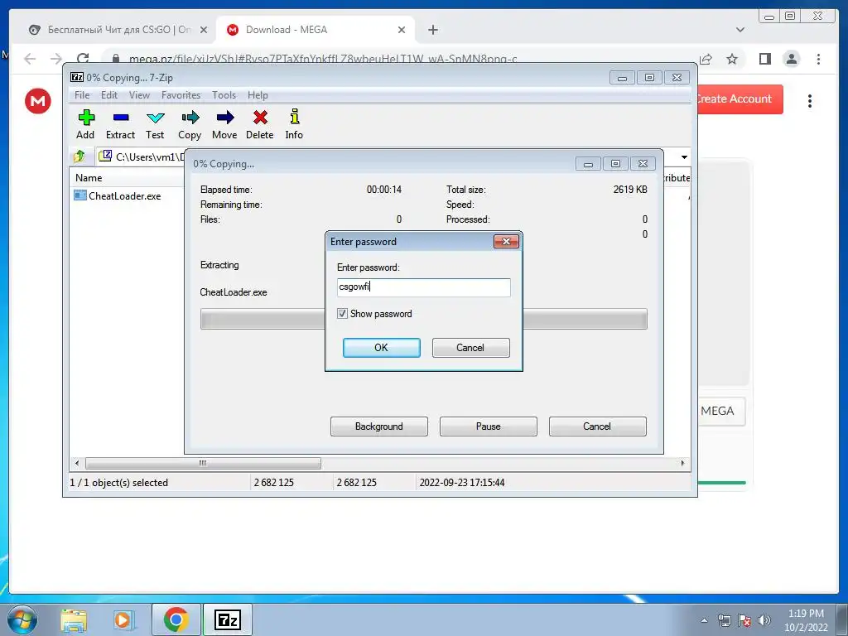
Task: Show hidden tray icons arrow
Action: pyautogui.click(x=704, y=620)
